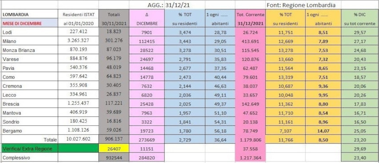Click the Monza Brianza province cell

click(19, 50)
